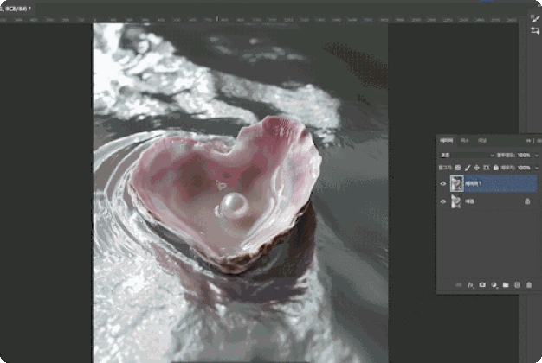Image resolution: width=542 pixels, height=363 pixels.
Task: Toggle lock all padlock icon in Layers
Action: [x=496, y=168]
